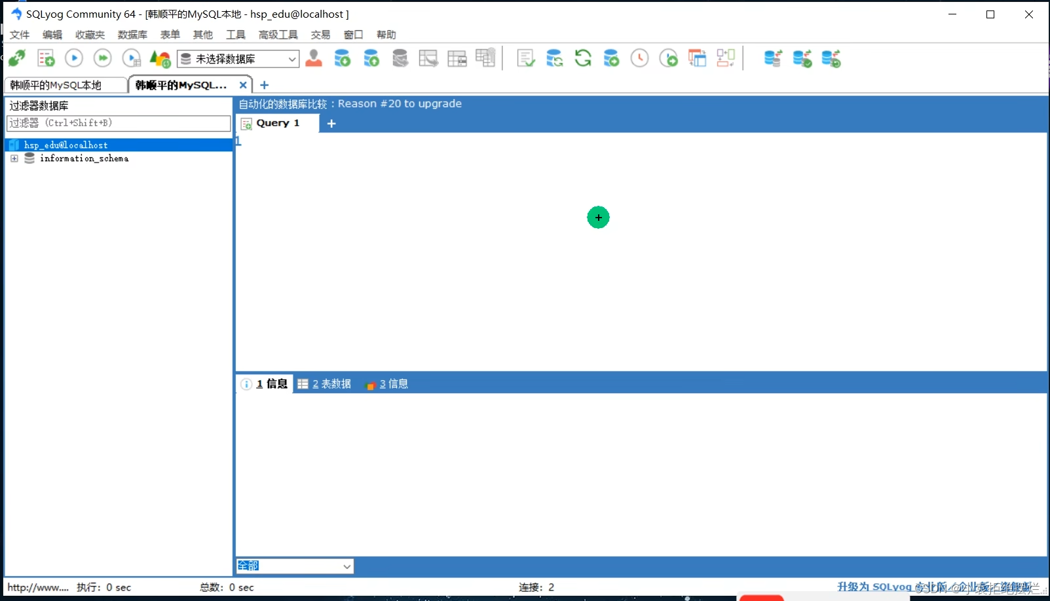1050x601 pixels.
Task: Open the 交易 menu
Action: pyautogui.click(x=321, y=35)
